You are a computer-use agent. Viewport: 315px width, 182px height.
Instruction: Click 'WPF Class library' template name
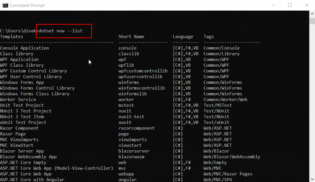tap(22, 65)
